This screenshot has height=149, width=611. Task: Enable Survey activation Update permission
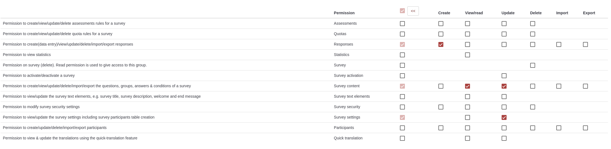504,76
